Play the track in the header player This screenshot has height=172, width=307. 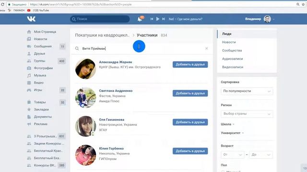158,19
